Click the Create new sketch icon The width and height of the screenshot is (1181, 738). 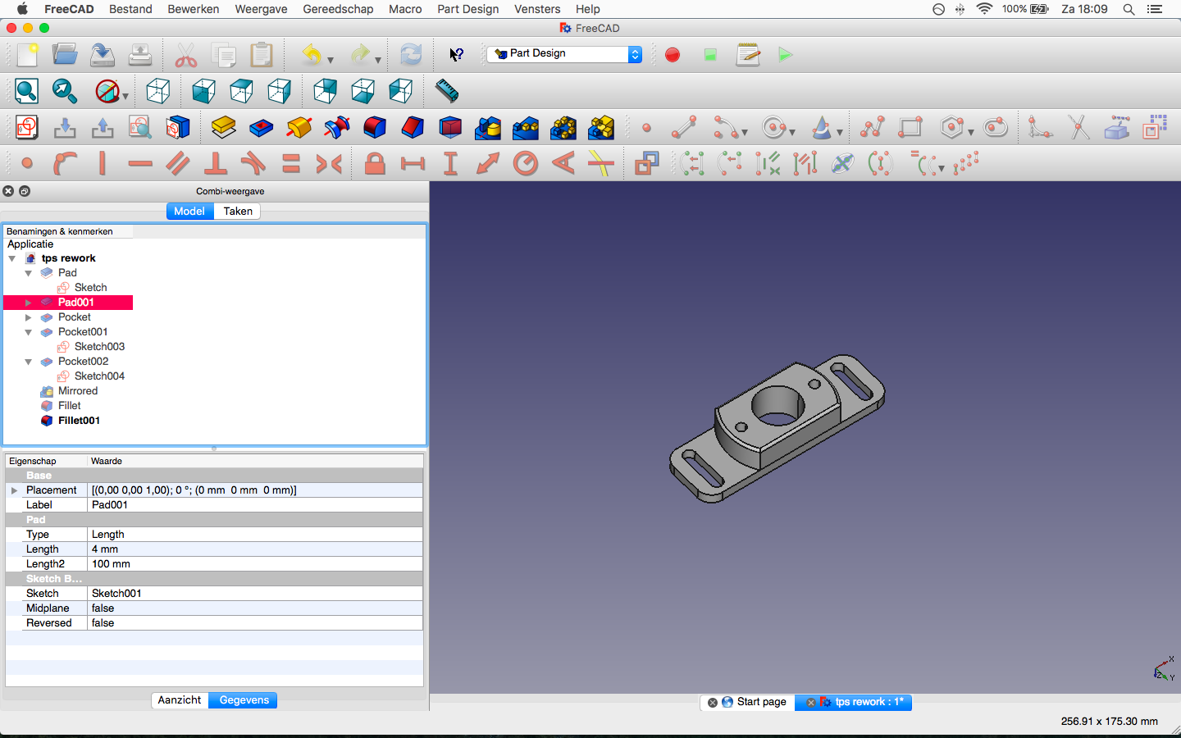click(27, 128)
